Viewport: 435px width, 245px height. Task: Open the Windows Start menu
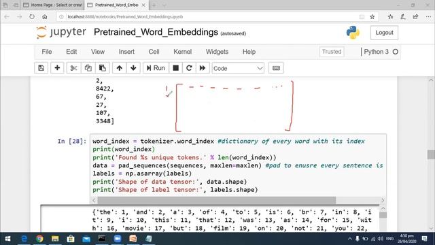(x=7, y=239)
